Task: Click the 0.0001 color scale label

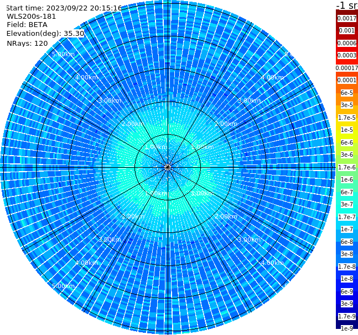Action: [x=347, y=80]
